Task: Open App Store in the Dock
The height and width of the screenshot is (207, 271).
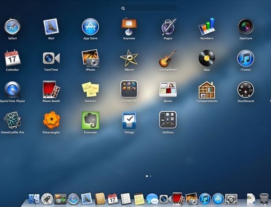Action: (218, 199)
